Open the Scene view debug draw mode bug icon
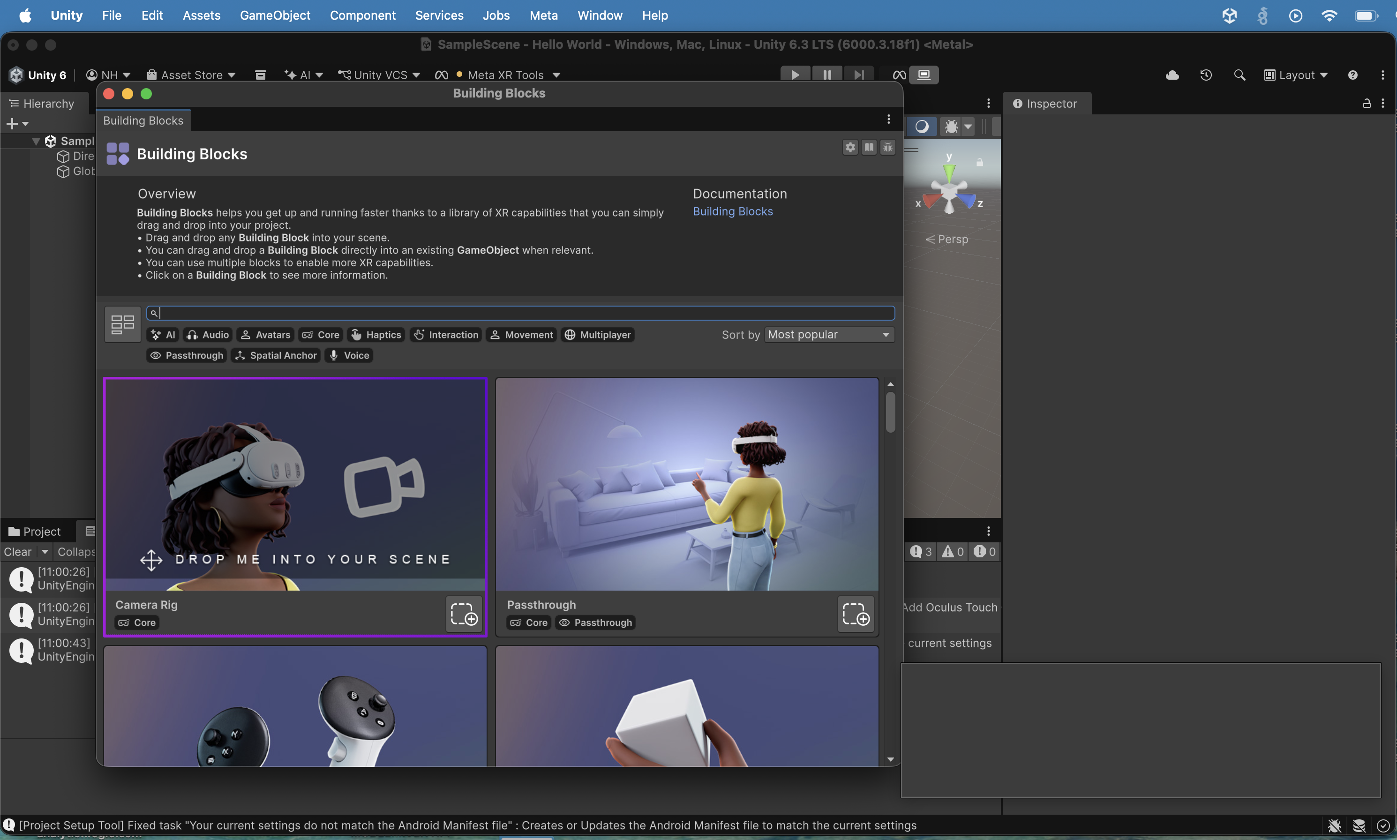Screen dimensions: 1397x840 pyautogui.click(x=952, y=126)
